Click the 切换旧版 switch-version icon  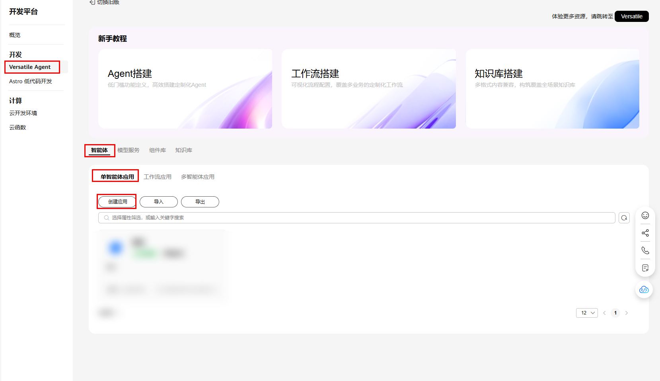tap(92, 2)
